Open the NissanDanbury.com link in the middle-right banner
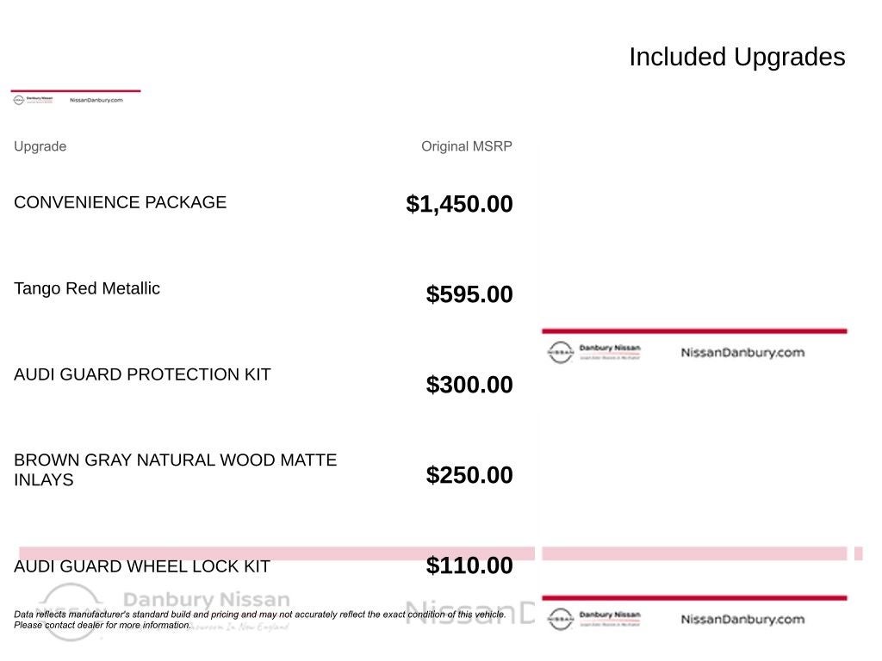Viewport: 882px width, 661px height. pyautogui.click(x=742, y=352)
